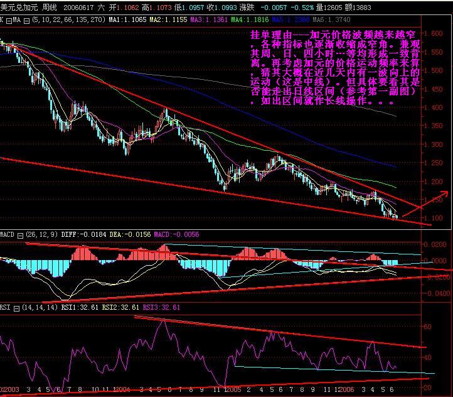Click the change percent -0.52%
Viewport: 453px width, 397px height.
point(302,8)
